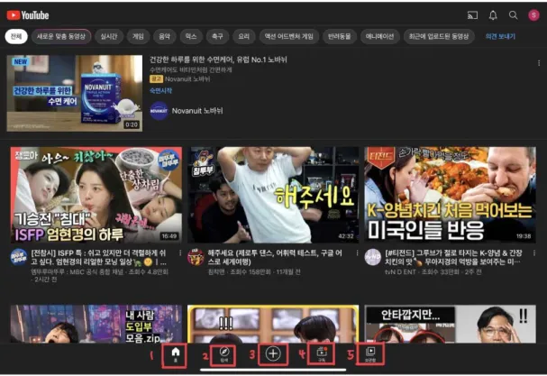Click the YouTube logo
The height and width of the screenshot is (376, 547).
point(28,15)
